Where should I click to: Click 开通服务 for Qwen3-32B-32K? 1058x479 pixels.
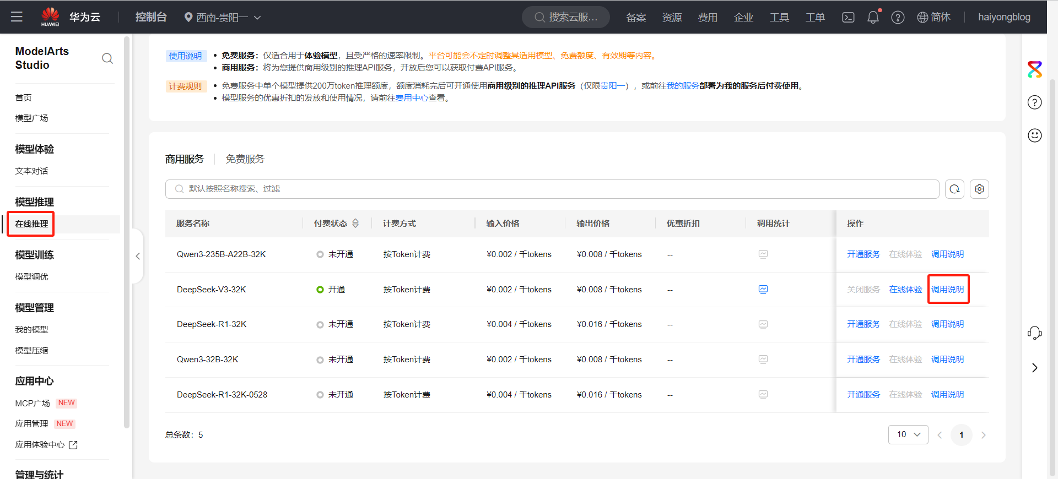(x=863, y=360)
